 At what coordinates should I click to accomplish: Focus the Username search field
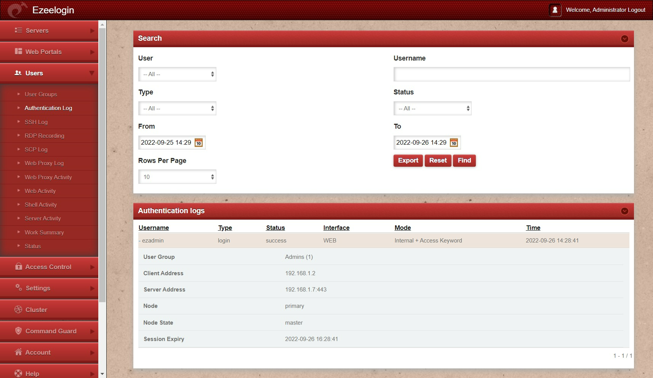(x=511, y=74)
